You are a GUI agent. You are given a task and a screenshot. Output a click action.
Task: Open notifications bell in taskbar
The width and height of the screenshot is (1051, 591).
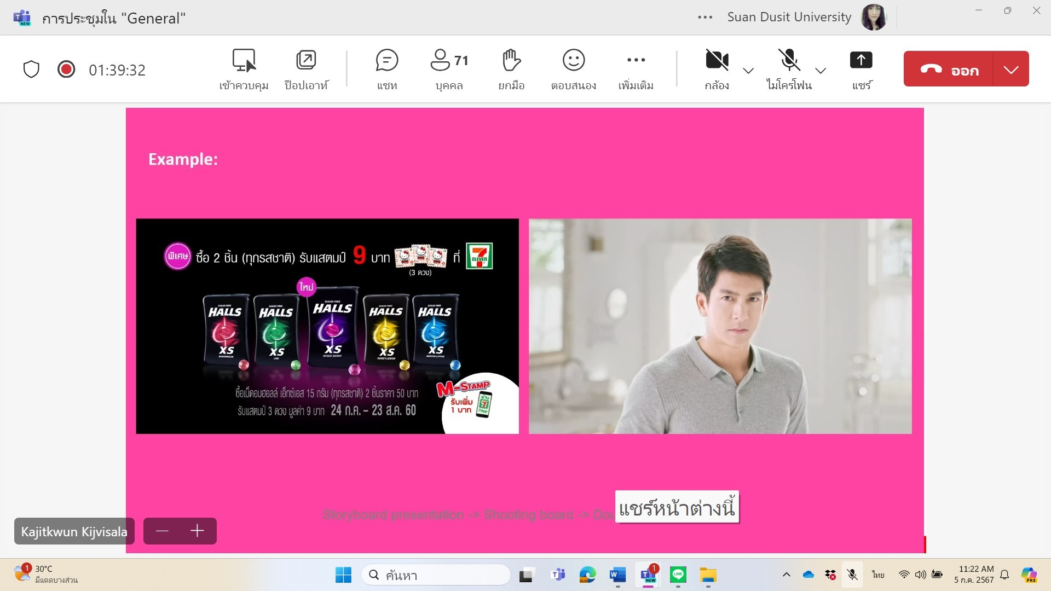click(x=1004, y=575)
